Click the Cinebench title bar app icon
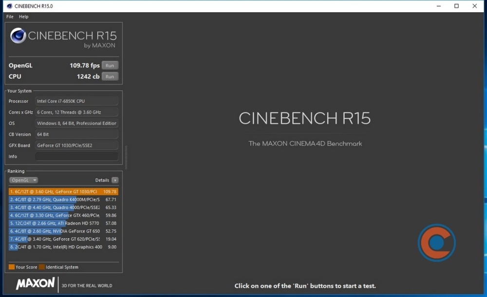487x297 pixels. [x=9, y=6]
